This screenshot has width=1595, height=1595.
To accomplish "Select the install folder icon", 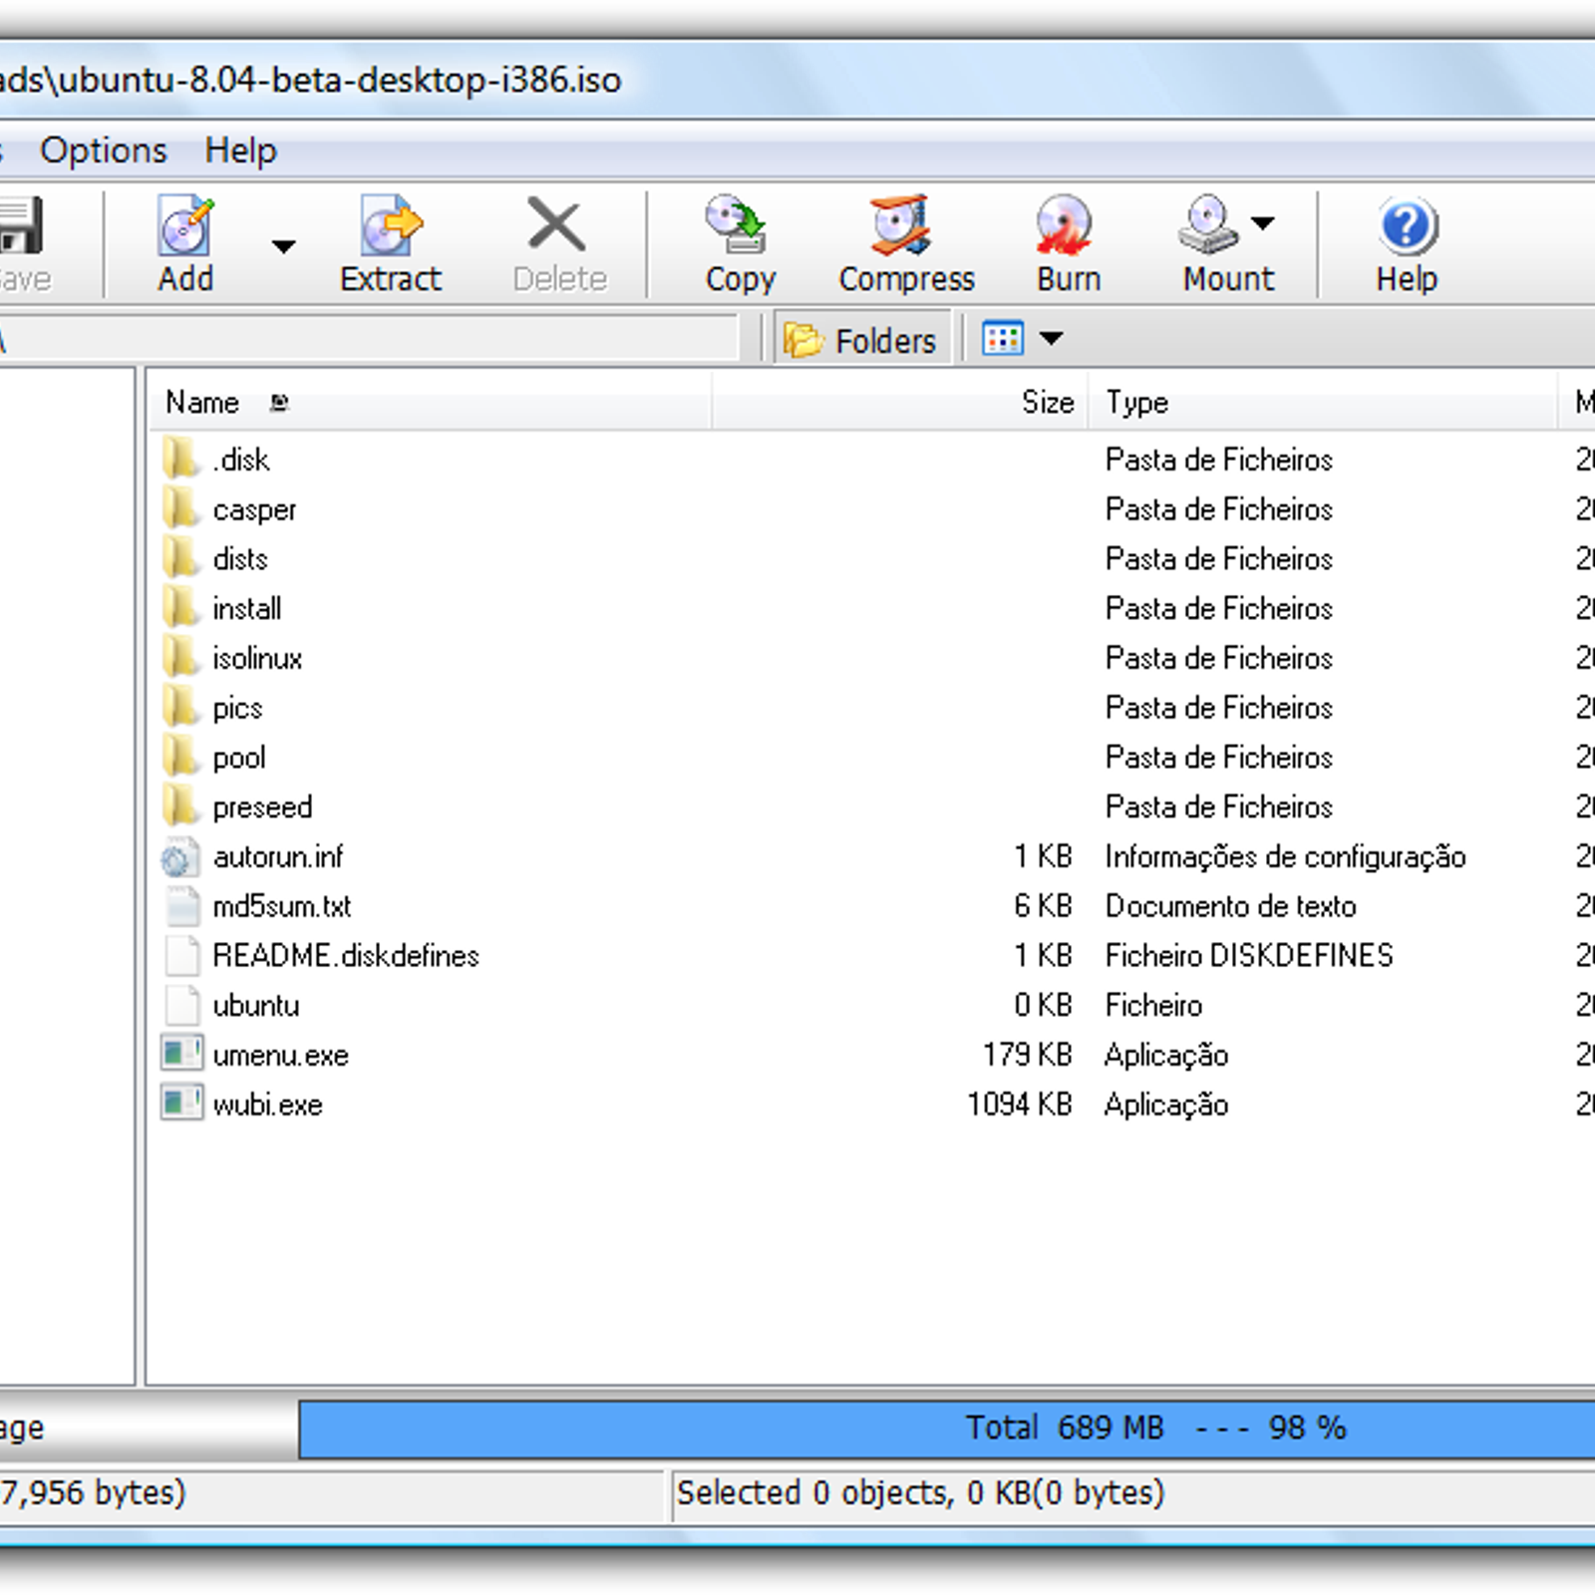I will [181, 607].
